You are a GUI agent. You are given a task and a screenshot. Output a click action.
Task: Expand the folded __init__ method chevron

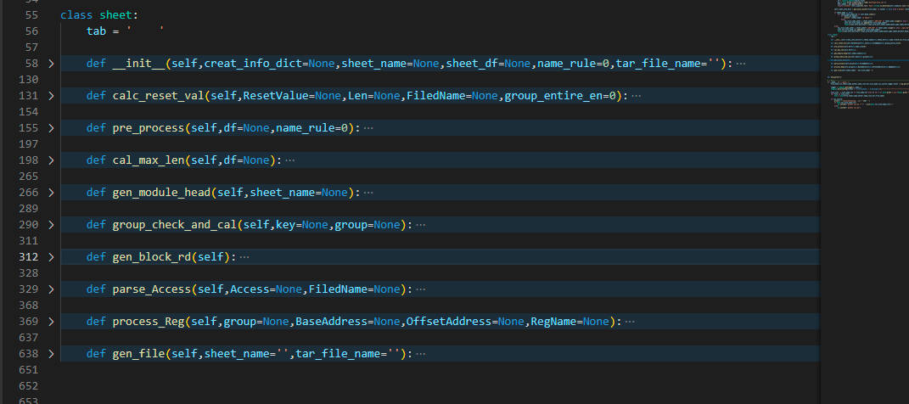coord(51,64)
